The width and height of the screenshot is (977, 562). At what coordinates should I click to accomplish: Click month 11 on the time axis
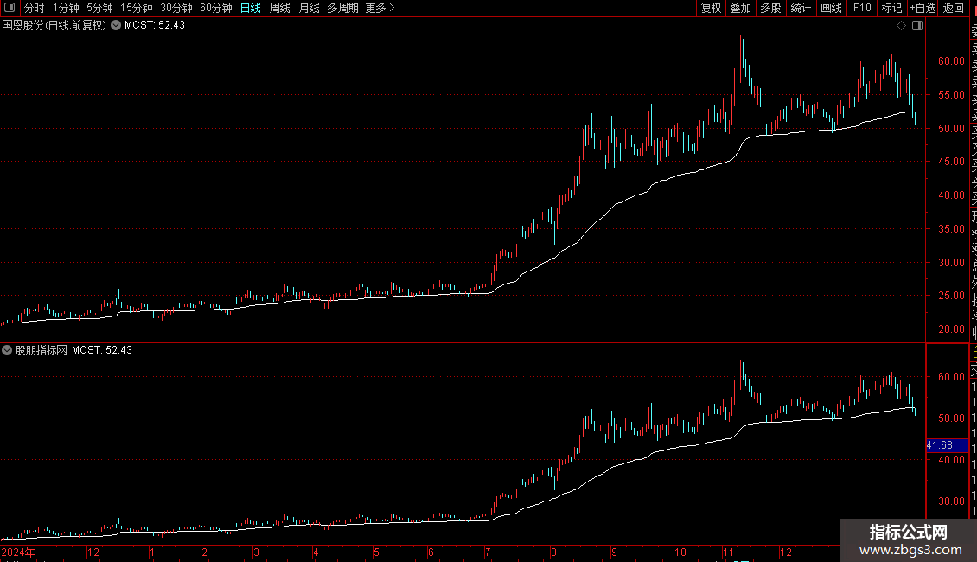(x=728, y=552)
